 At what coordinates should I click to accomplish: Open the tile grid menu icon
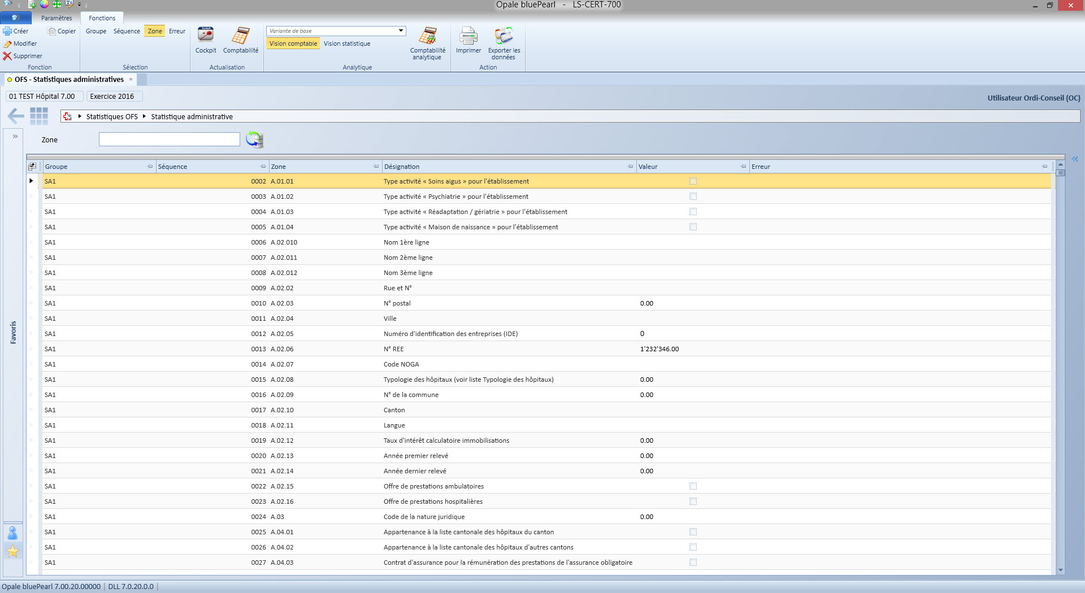[x=39, y=116]
